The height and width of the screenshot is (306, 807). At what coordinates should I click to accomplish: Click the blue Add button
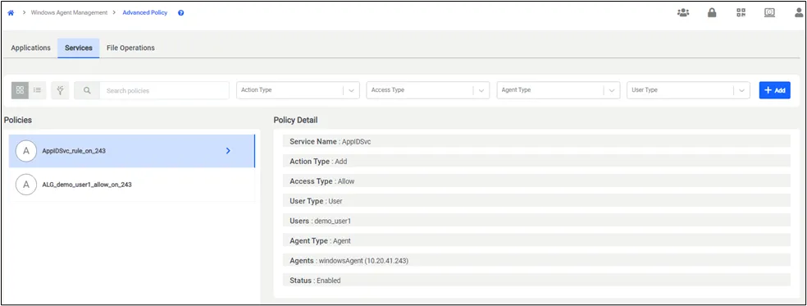pos(774,90)
